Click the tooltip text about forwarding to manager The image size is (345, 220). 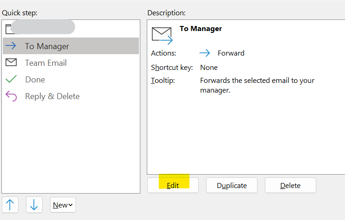click(257, 85)
